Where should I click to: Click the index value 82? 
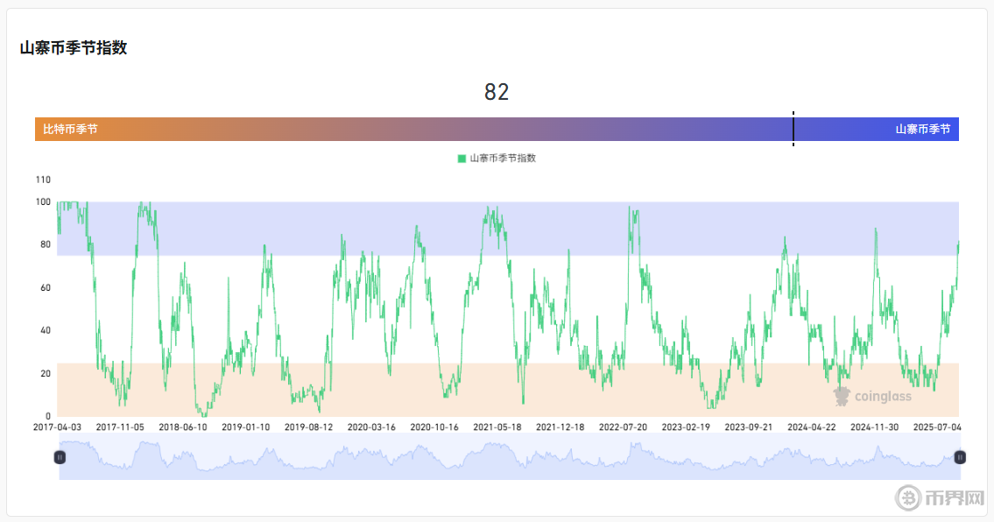click(497, 92)
